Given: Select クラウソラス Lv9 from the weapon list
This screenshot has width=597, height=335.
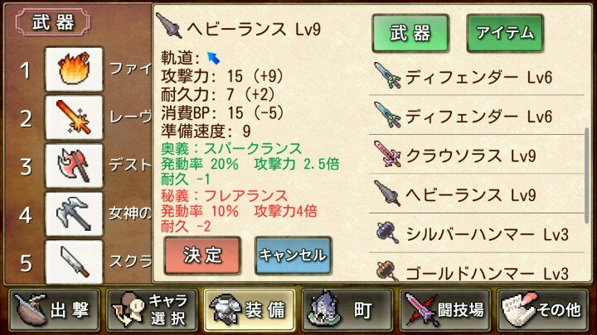Looking at the screenshot, I should click(x=477, y=156).
